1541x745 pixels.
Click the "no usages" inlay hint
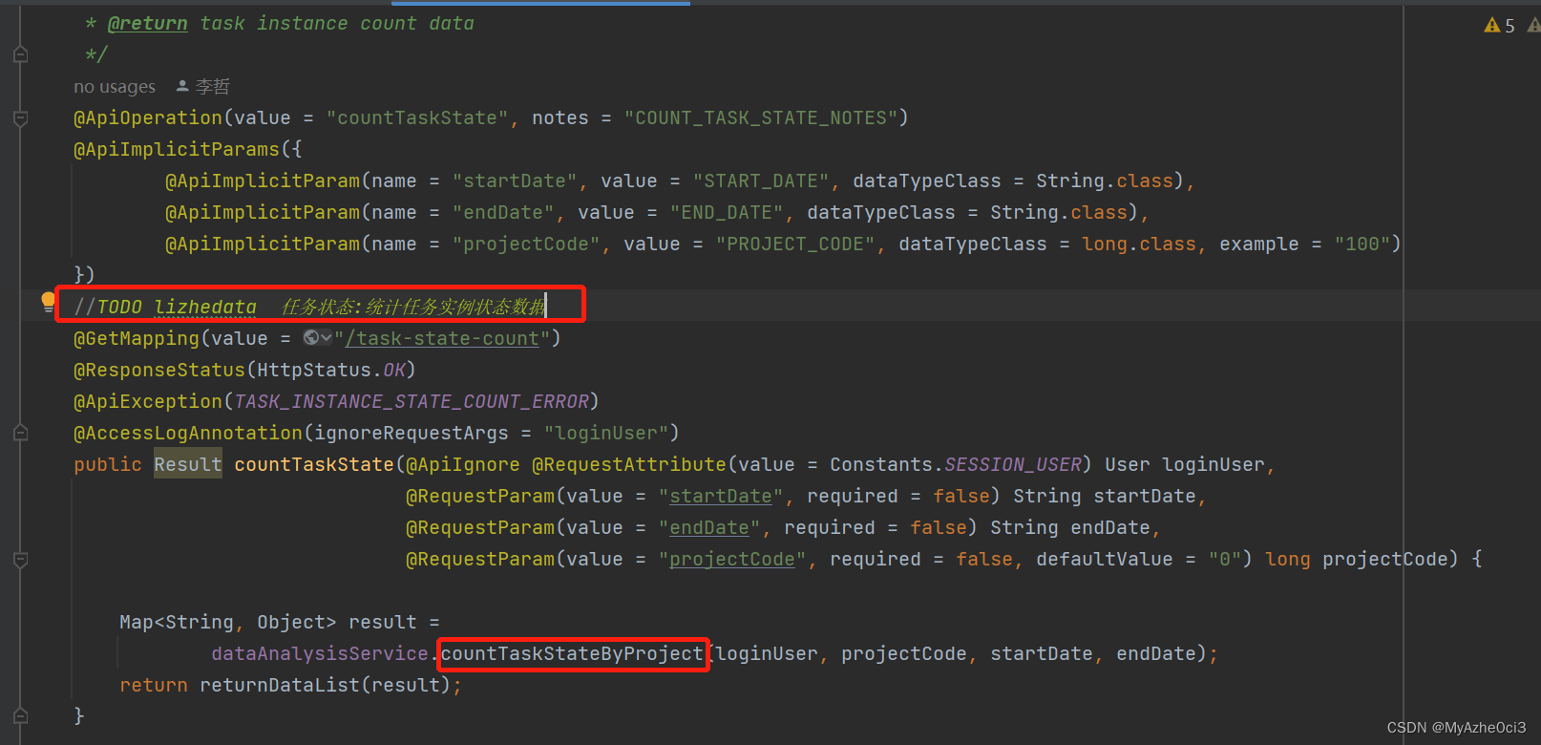click(x=115, y=87)
